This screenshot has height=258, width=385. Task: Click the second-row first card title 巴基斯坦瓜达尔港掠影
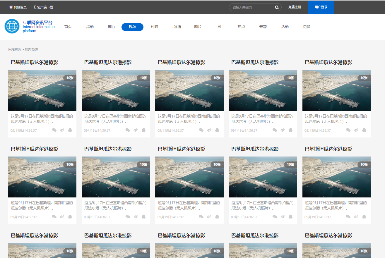pyautogui.click(x=35, y=149)
